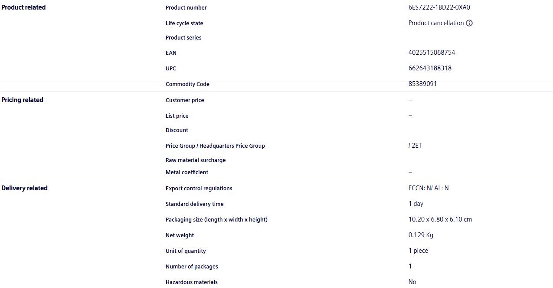This screenshot has height=288, width=553.
Task: Click the commodity code 85389091
Action: 422,84
